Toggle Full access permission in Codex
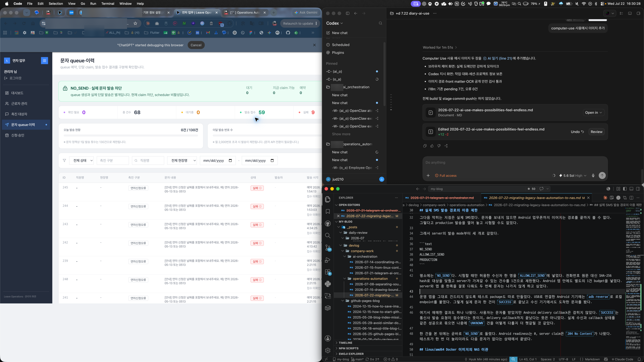The width and height of the screenshot is (644, 362). [446, 175]
